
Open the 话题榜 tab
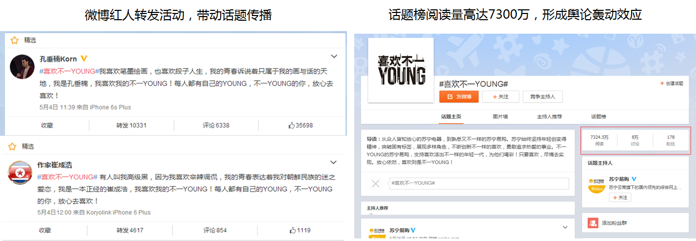[598, 117]
